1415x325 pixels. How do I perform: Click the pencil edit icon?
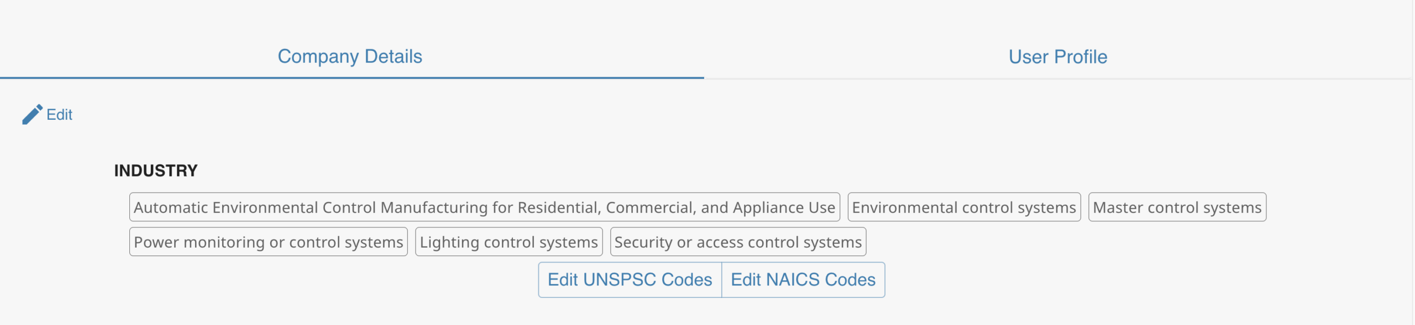32,114
